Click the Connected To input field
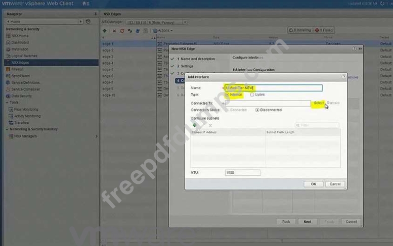This screenshot has width=393, height=246. (268, 103)
